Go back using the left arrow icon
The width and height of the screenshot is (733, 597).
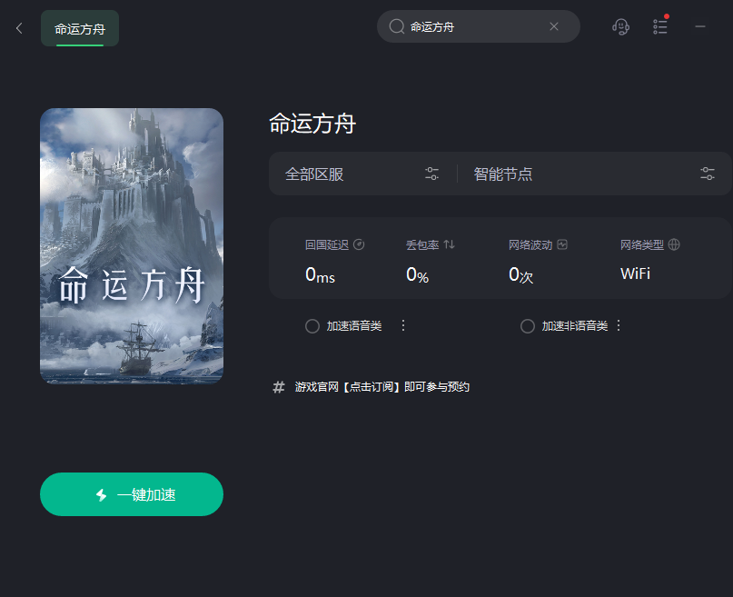click(19, 28)
